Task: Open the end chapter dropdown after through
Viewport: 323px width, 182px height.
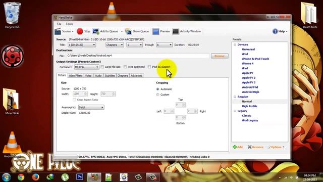Action: pos(164,45)
